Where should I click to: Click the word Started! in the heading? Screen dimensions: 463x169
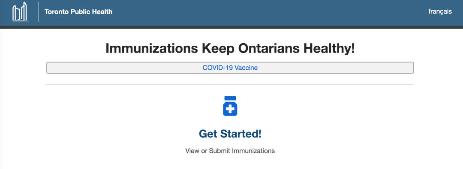point(241,133)
